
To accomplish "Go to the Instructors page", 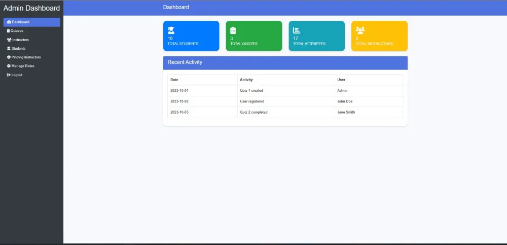I will tap(31, 40).
